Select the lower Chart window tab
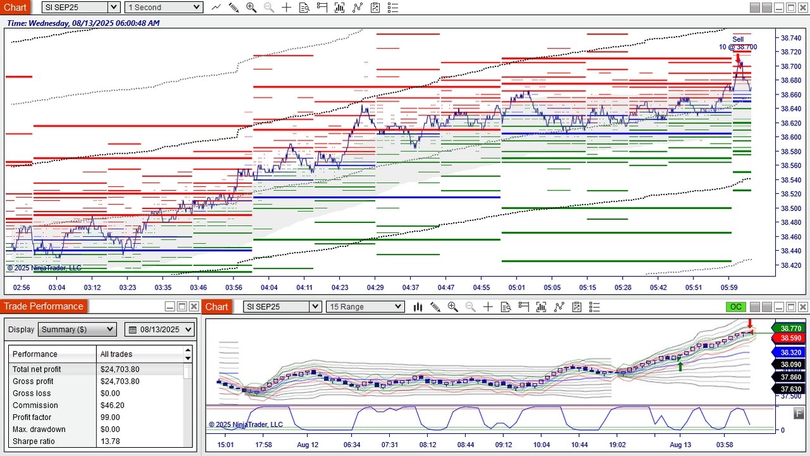The image size is (810, 456). click(216, 307)
